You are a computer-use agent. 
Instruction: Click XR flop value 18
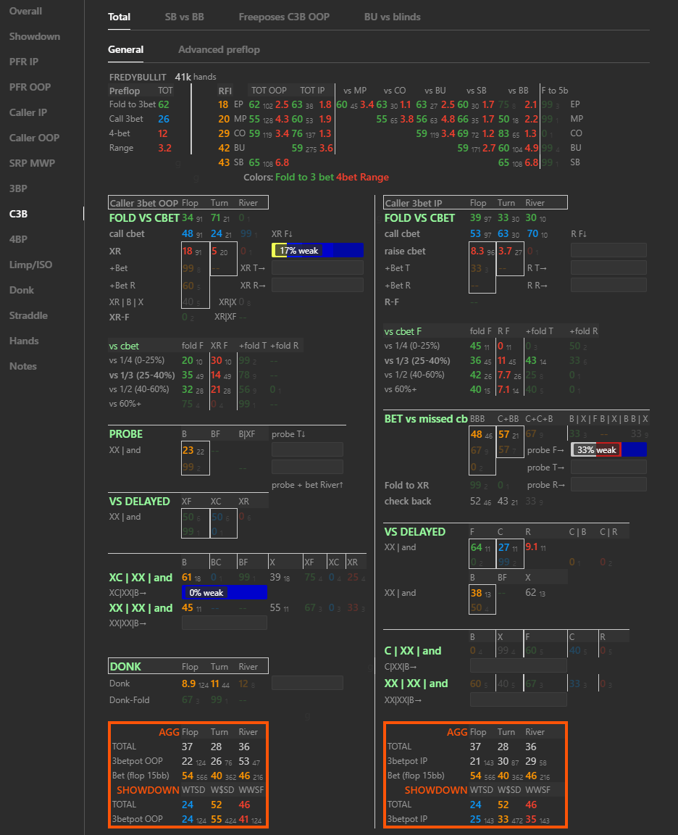click(188, 251)
